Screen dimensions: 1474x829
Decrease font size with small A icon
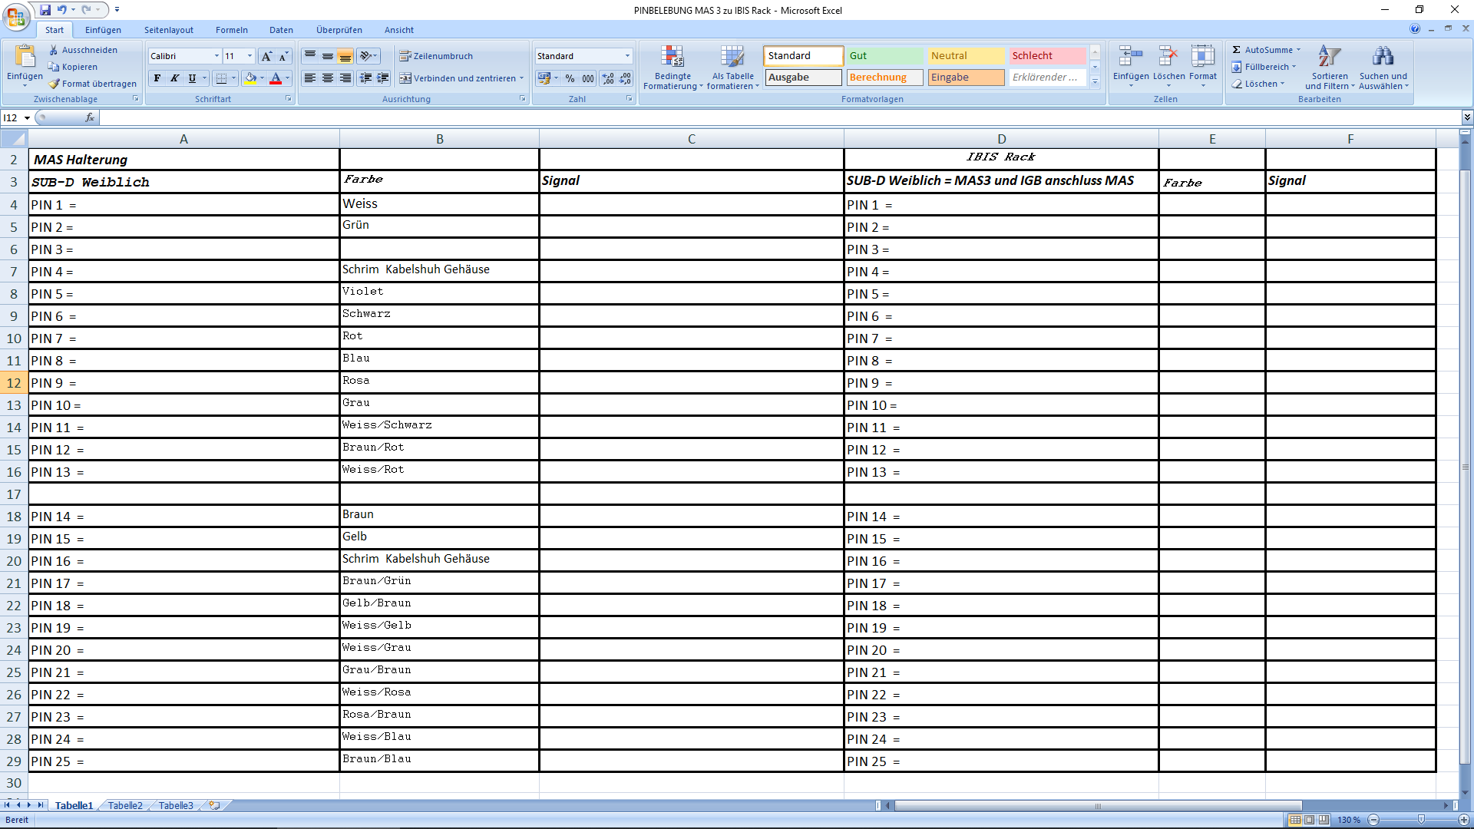click(x=283, y=56)
